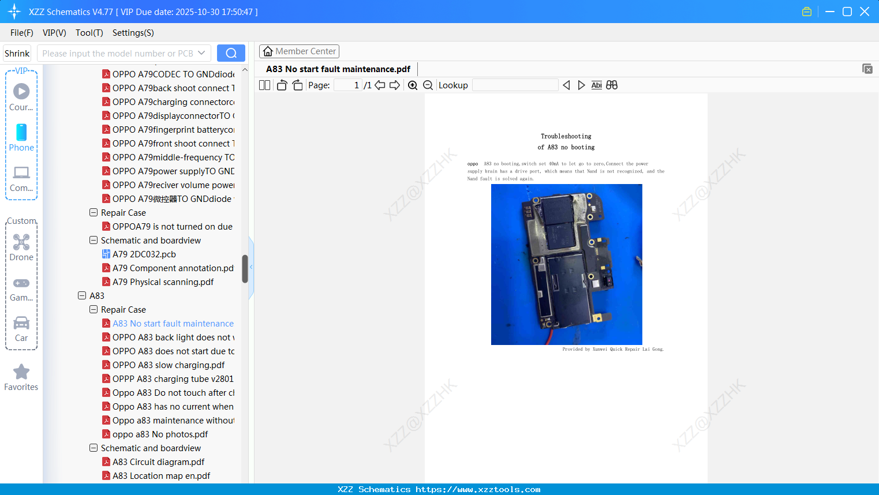Image resolution: width=879 pixels, height=495 pixels.
Task: Click the Shrink button
Action: (x=17, y=53)
